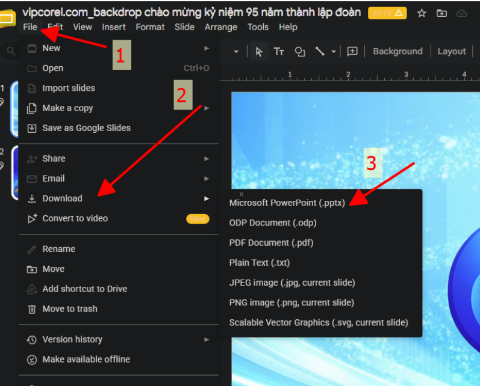The image size is (480, 386).
Task: Choose Rename from the File menu
Action: [x=118, y=249]
